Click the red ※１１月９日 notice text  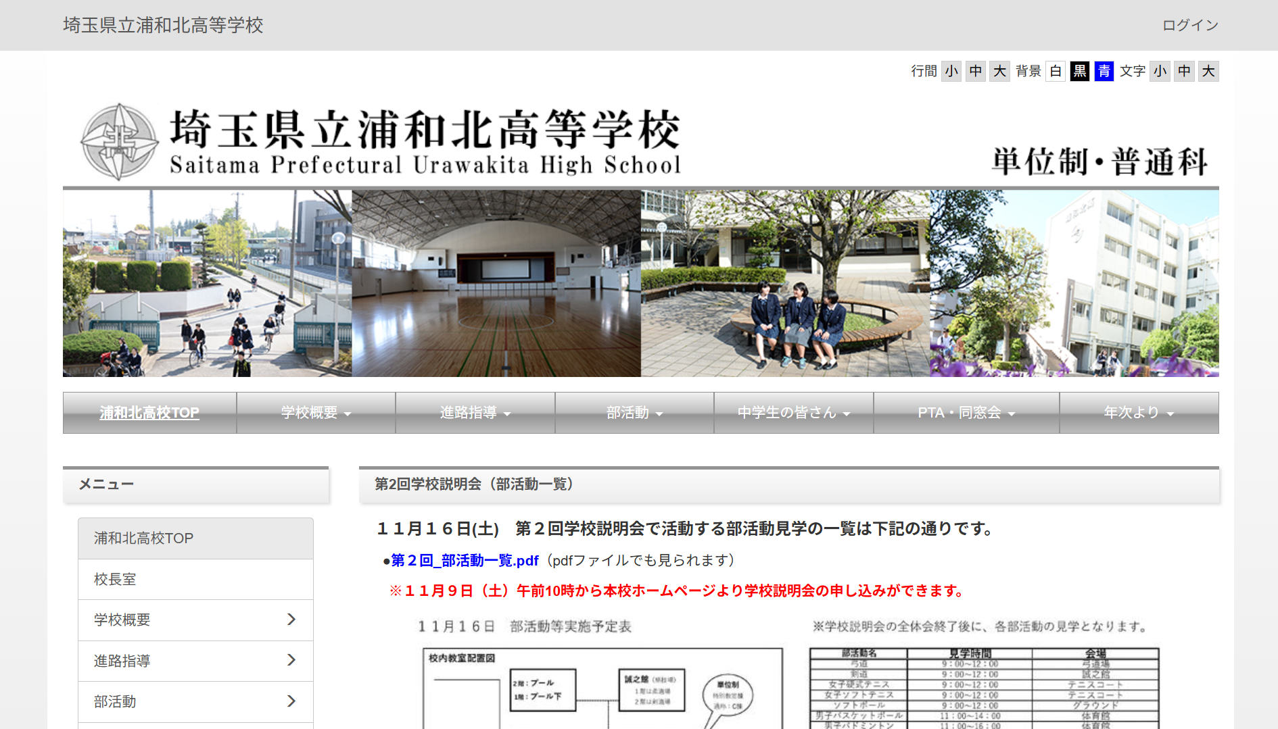(x=677, y=591)
